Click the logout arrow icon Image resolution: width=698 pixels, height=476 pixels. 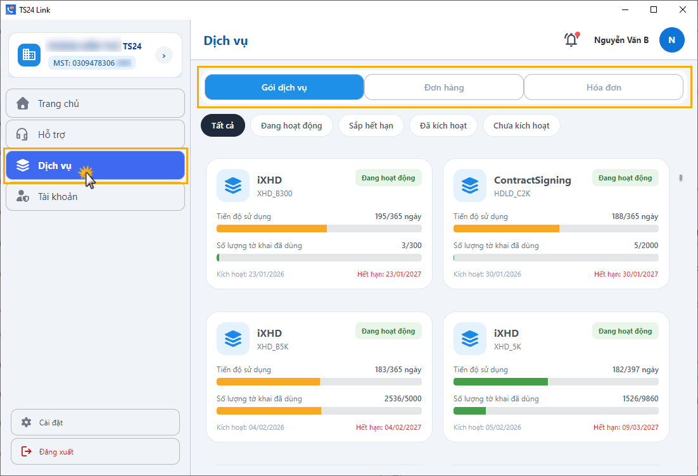coord(27,451)
